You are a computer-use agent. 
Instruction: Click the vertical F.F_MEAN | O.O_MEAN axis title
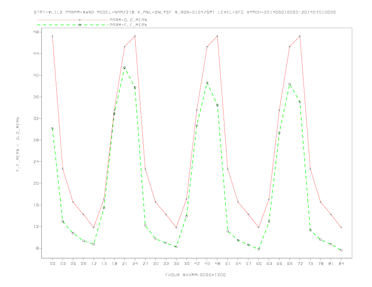[x=18, y=144]
